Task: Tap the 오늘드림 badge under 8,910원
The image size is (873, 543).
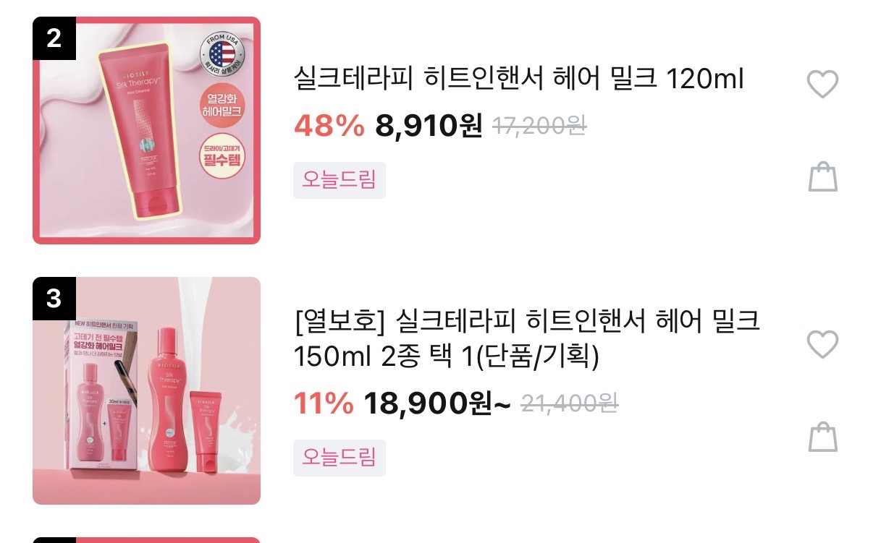Action: coord(339,180)
